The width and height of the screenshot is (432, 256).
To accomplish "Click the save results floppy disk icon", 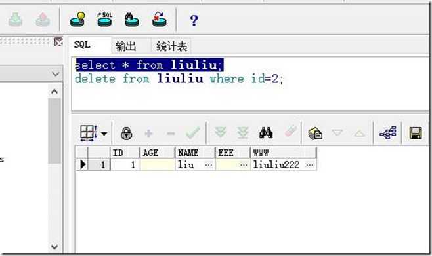I will point(416,133).
